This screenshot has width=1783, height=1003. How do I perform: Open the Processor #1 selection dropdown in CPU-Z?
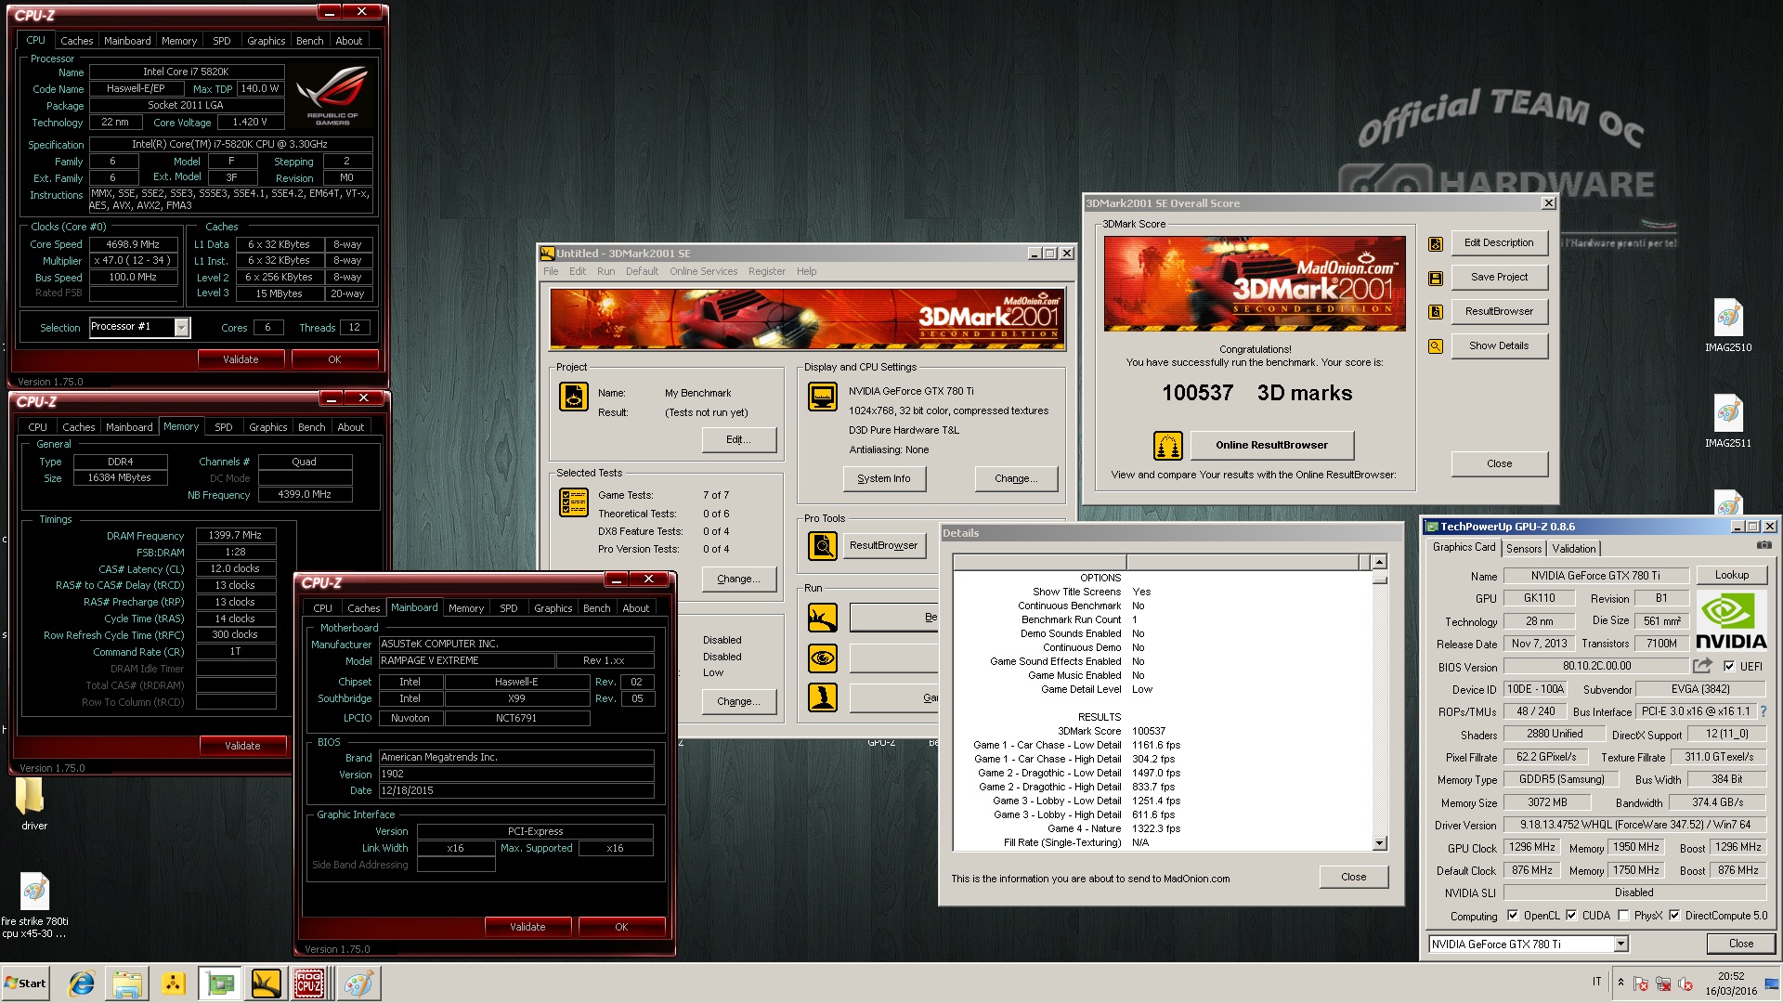[x=181, y=327]
